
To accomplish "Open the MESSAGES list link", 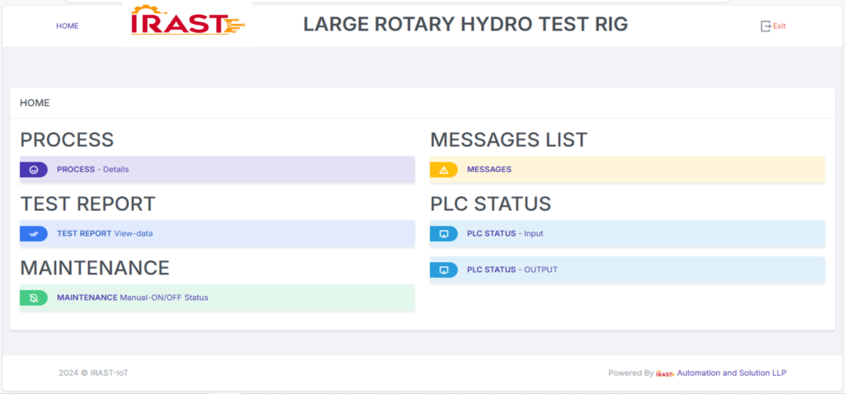I will tap(489, 170).
